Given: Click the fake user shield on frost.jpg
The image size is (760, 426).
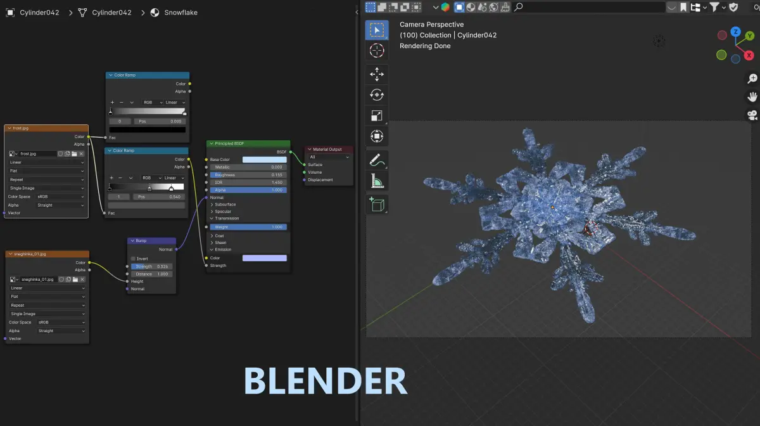Looking at the screenshot, I should (x=61, y=153).
